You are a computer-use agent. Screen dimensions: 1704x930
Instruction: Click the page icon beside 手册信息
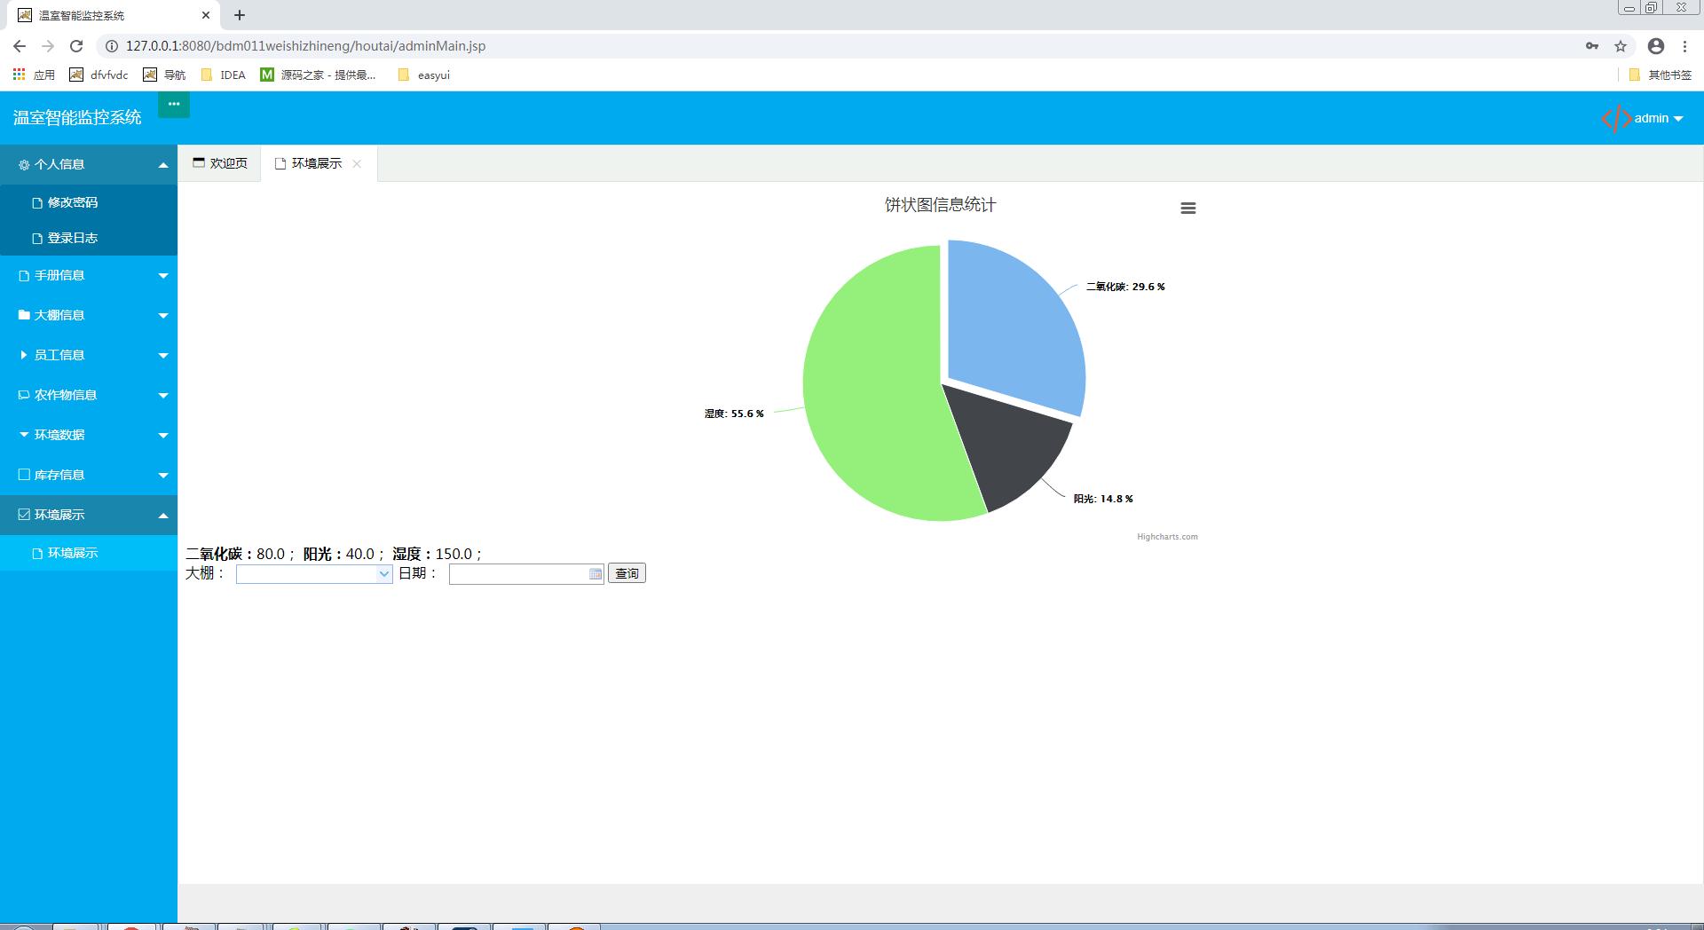[24, 276]
